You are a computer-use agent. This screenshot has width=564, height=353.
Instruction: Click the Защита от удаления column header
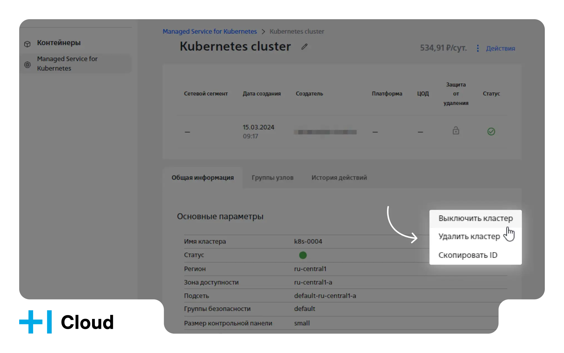click(456, 94)
